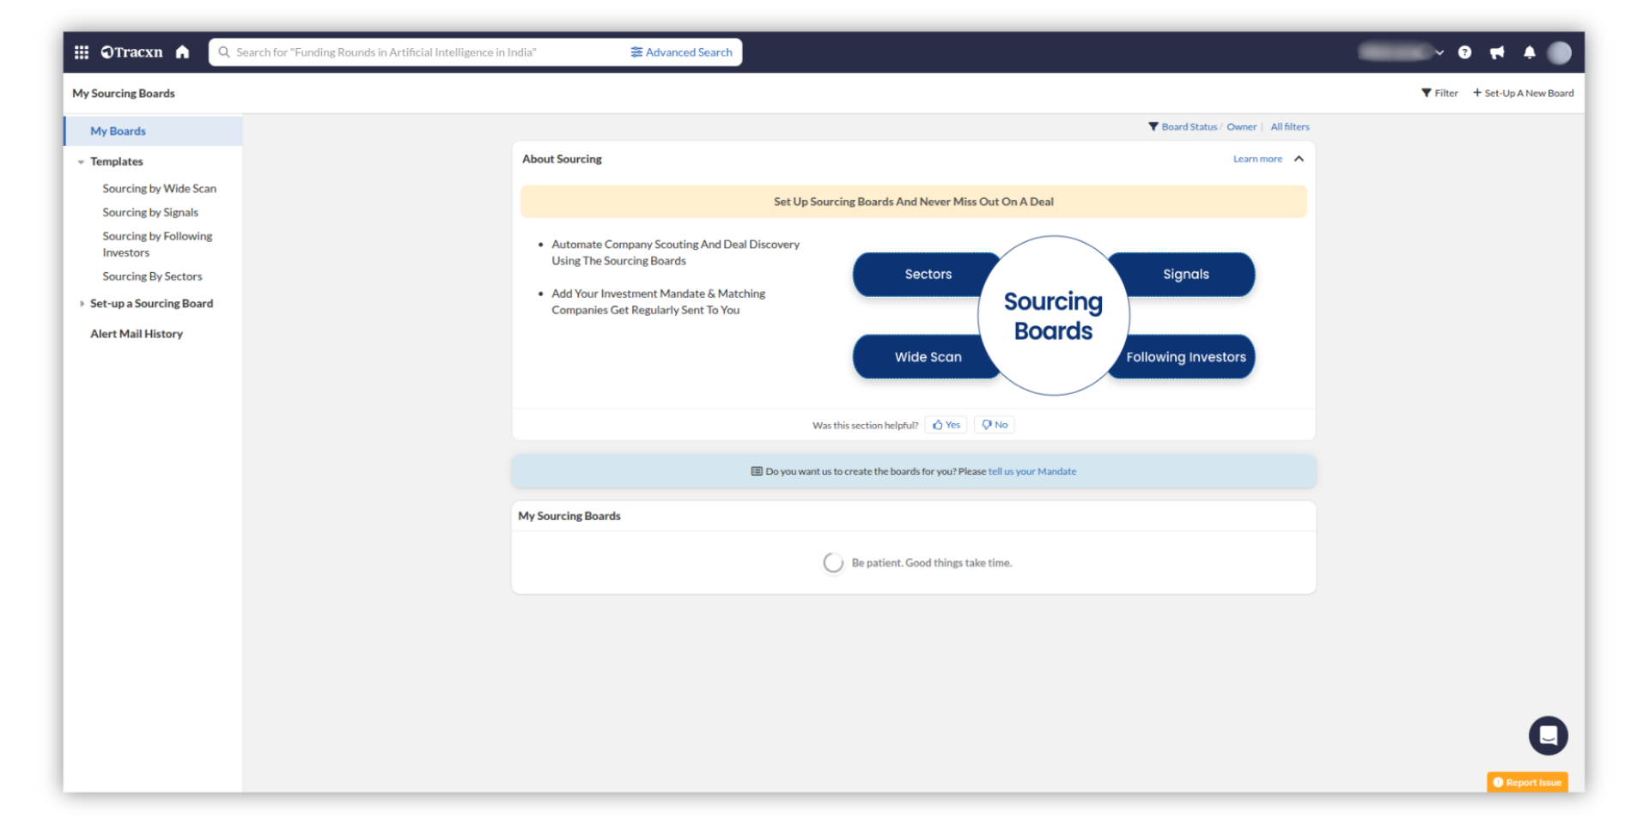The height and width of the screenshot is (824, 1649).
Task: Click thumbs up Yes feedback button
Action: [x=946, y=425]
